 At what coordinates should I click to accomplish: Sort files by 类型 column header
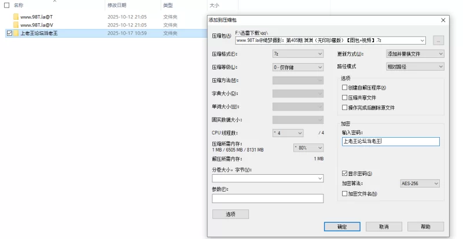(168, 5)
